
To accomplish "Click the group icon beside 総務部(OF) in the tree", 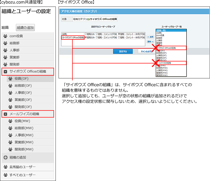I will pyautogui.click(x=10, y=86).
